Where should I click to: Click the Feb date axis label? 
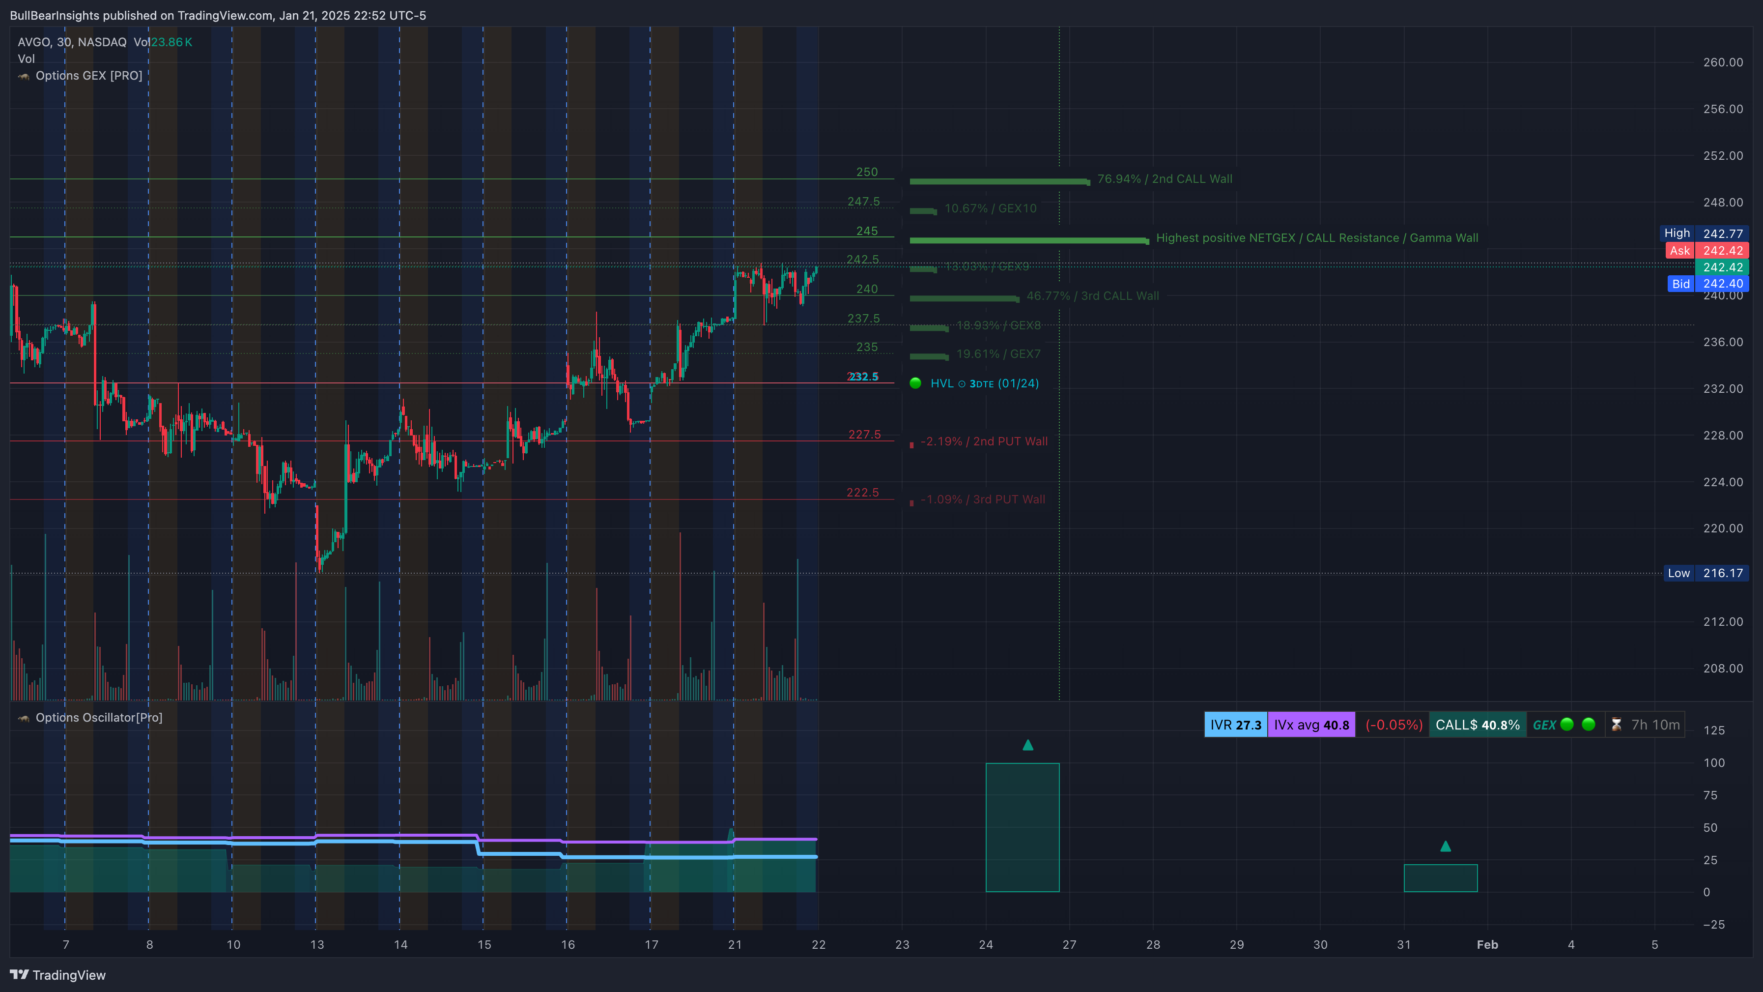click(x=1487, y=945)
